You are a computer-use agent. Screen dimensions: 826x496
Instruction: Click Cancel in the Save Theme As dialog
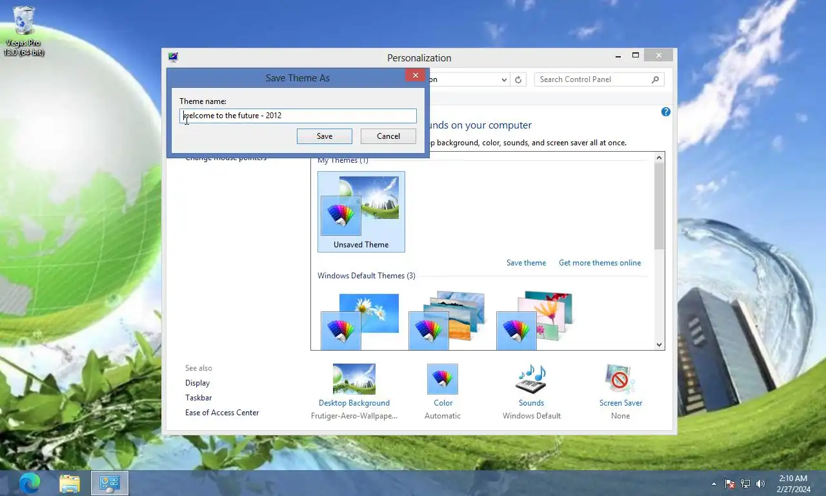pos(388,136)
